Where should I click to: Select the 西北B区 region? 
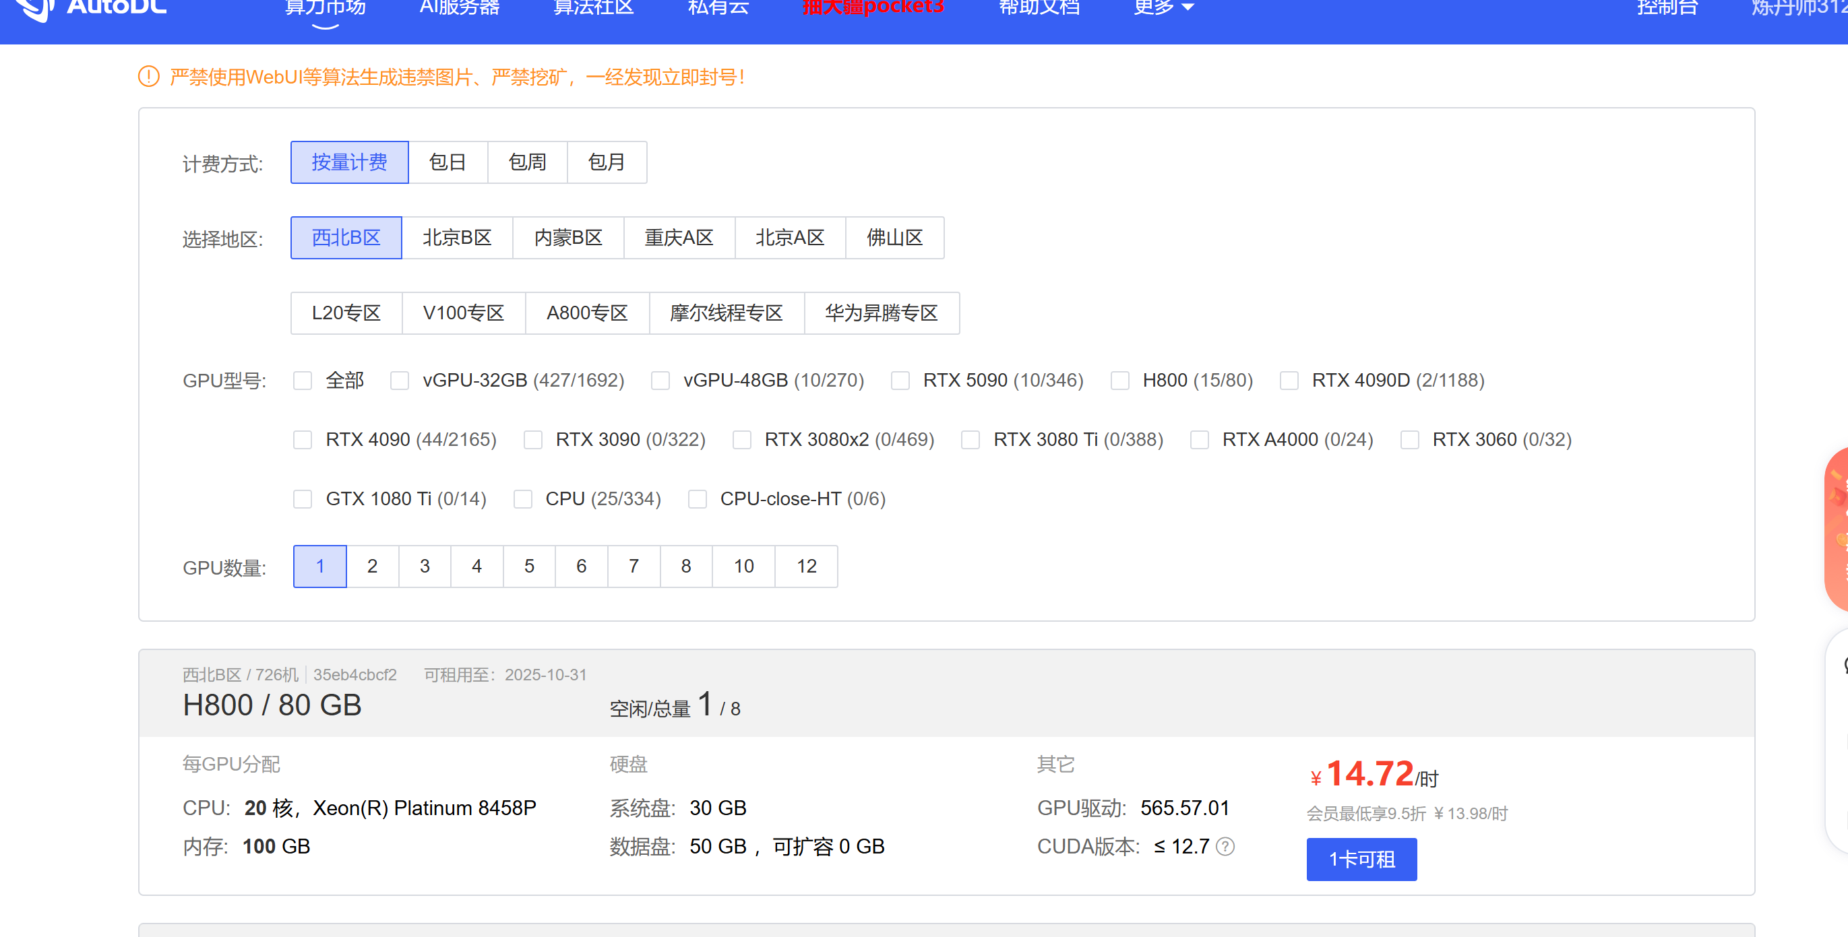coord(346,238)
